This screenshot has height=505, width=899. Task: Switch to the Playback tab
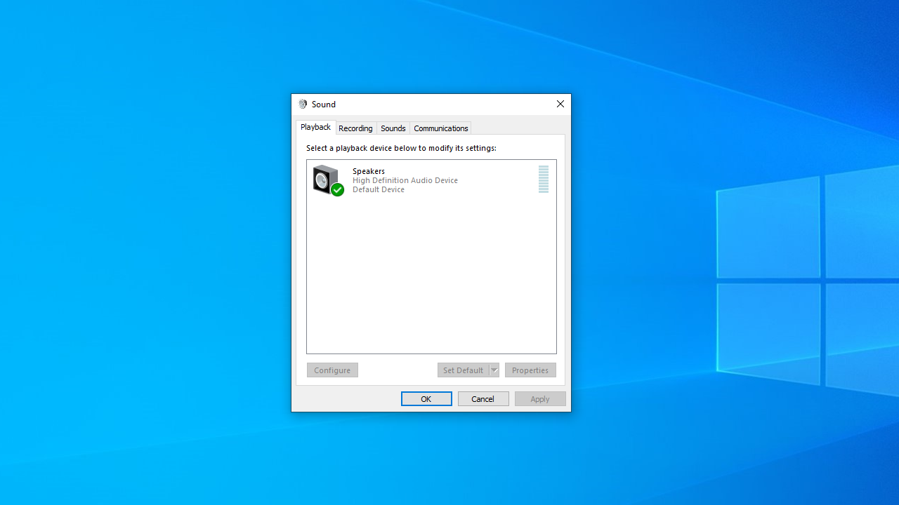coord(315,127)
